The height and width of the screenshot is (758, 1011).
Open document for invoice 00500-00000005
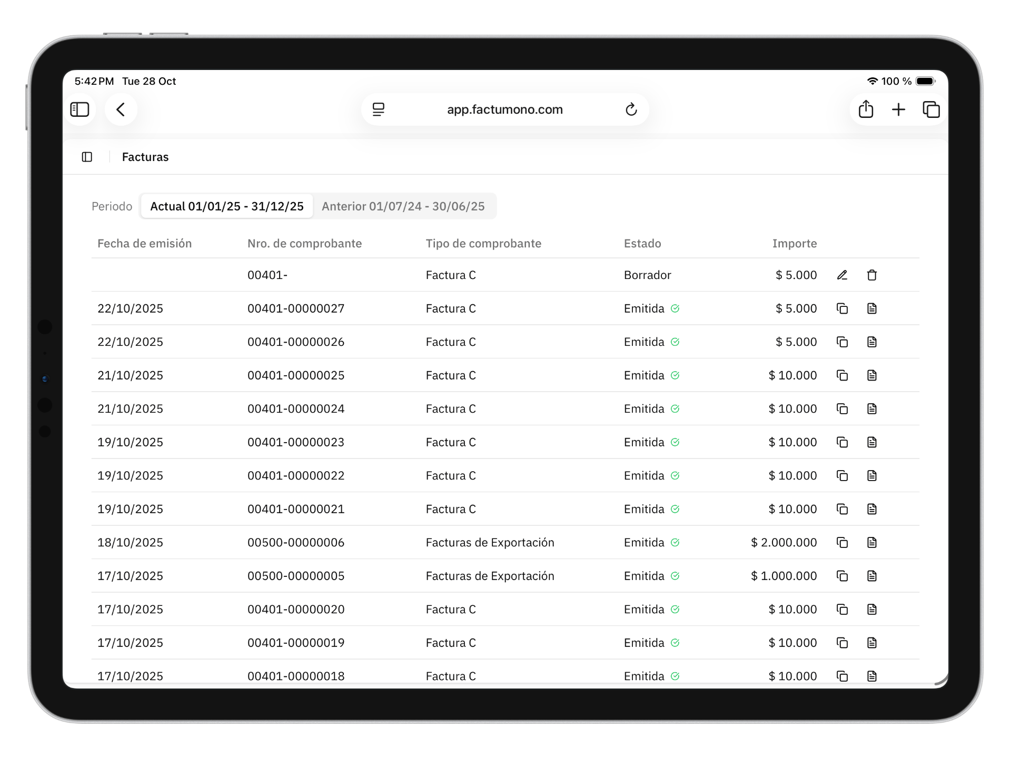point(871,576)
